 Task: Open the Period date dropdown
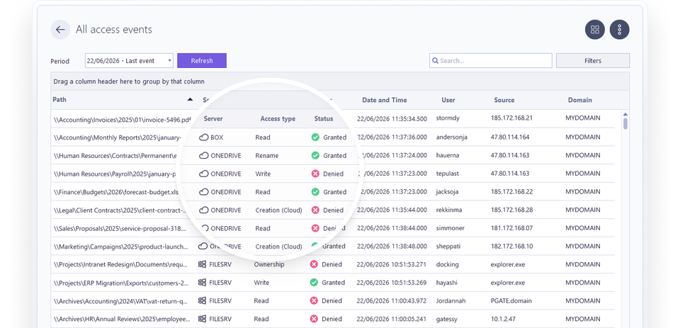[x=129, y=61]
